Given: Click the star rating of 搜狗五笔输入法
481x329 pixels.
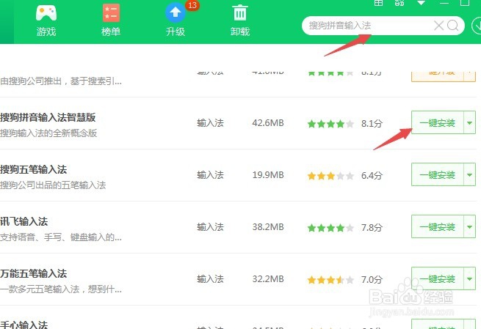Looking at the screenshot, I should (x=330, y=176).
